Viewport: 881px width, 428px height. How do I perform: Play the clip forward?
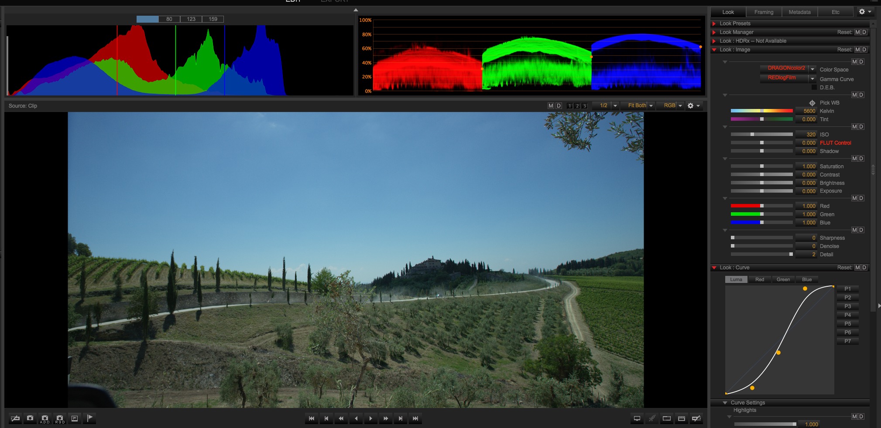[x=371, y=418]
